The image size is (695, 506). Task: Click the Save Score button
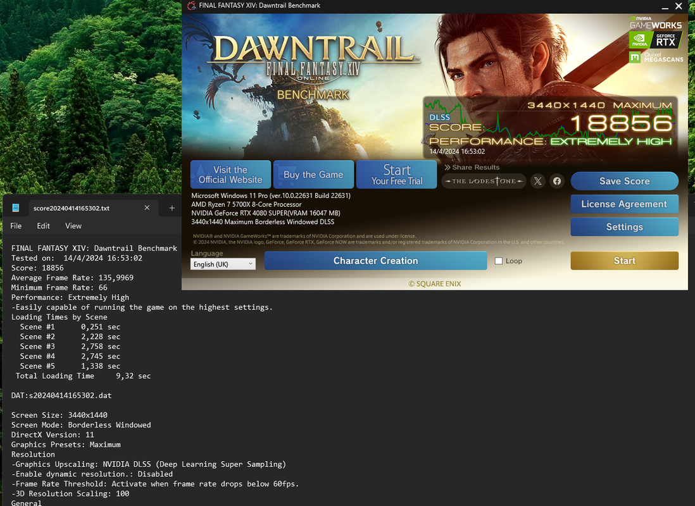click(x=625, y=181)
